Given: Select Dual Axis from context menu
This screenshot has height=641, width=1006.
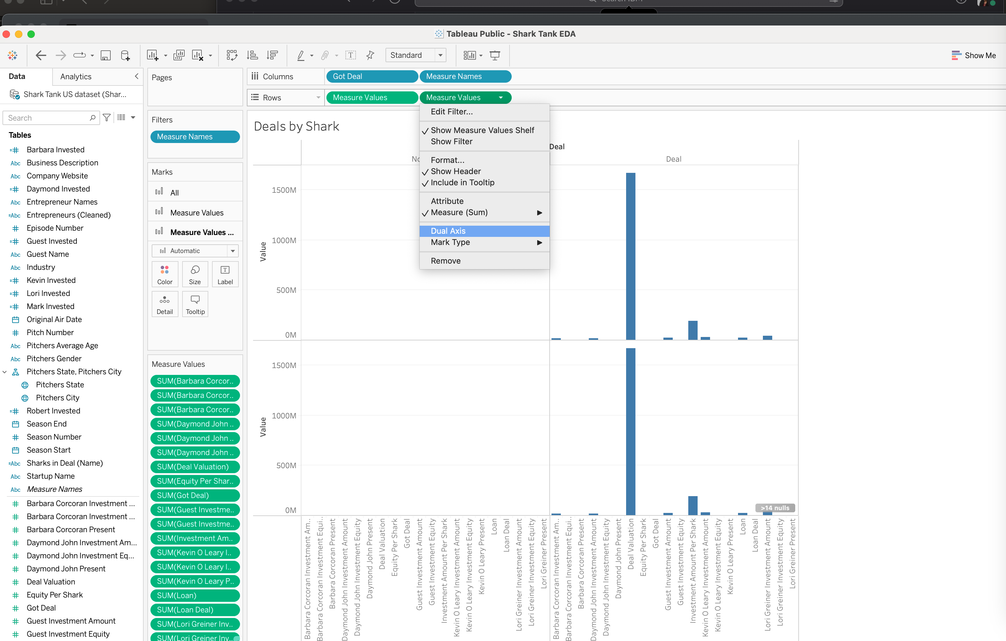Looking at the screenshot, I should [448, 231].
